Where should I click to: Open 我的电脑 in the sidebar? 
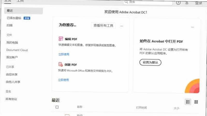click(12, 43)
